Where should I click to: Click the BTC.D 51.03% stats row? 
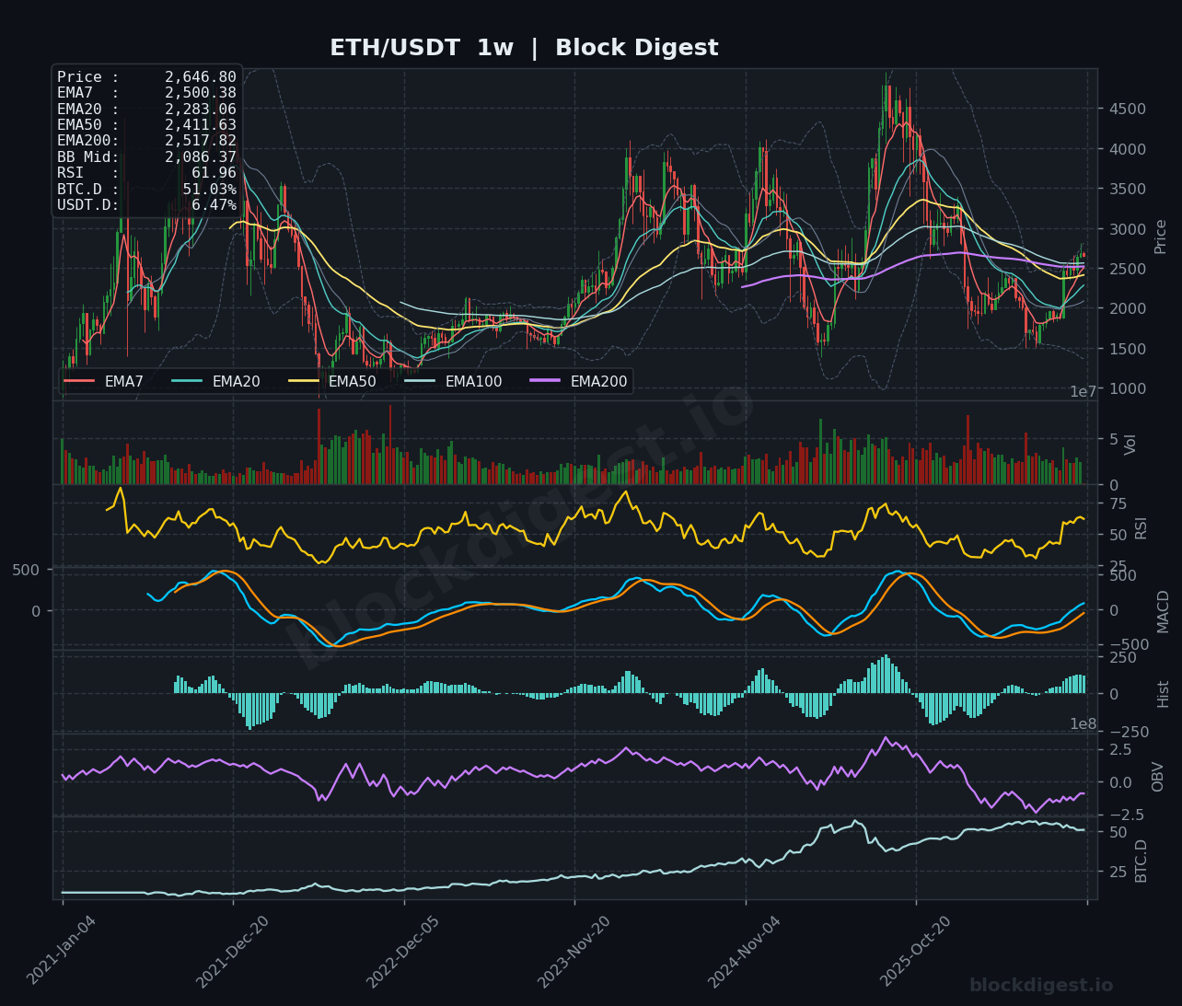[x=146, y=189]
